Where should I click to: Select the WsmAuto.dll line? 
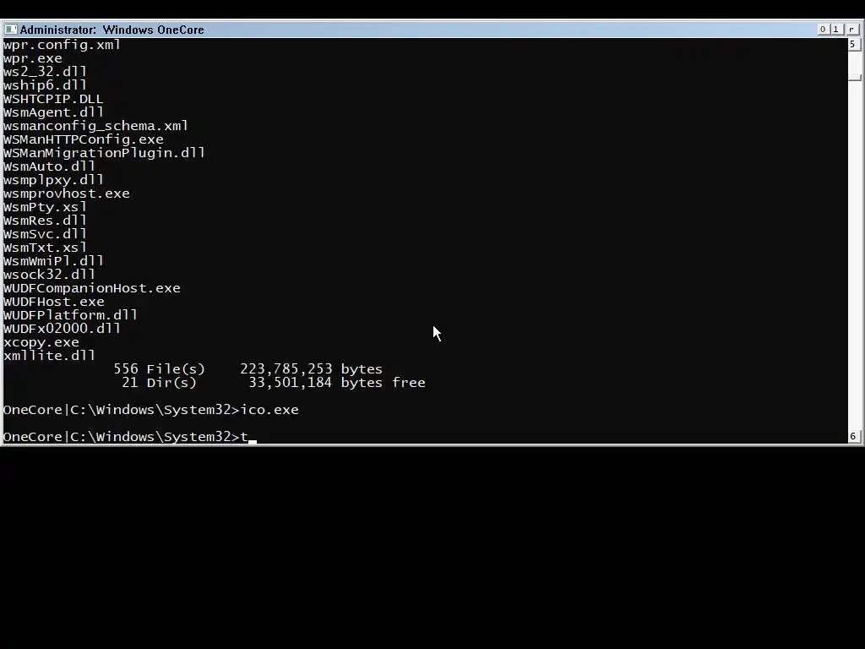pyautogui.click(x=50, y=166)
